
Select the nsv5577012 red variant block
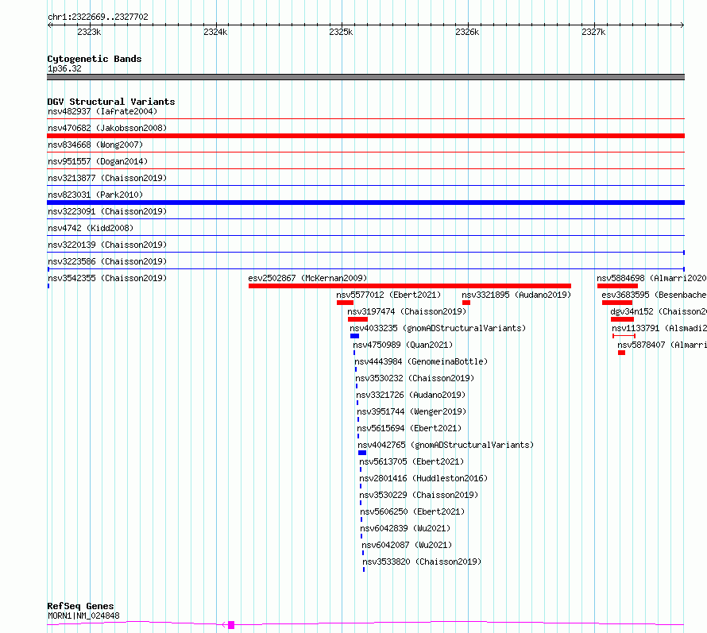(345, 303)
